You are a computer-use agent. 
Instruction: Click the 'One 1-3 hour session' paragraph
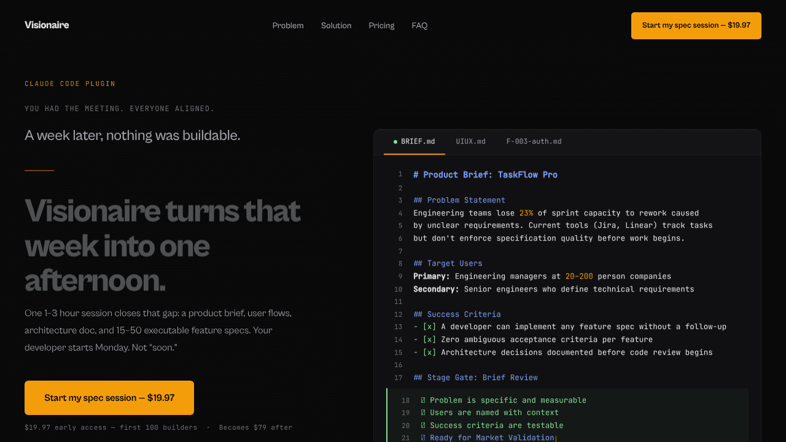(x=158, y=330)
